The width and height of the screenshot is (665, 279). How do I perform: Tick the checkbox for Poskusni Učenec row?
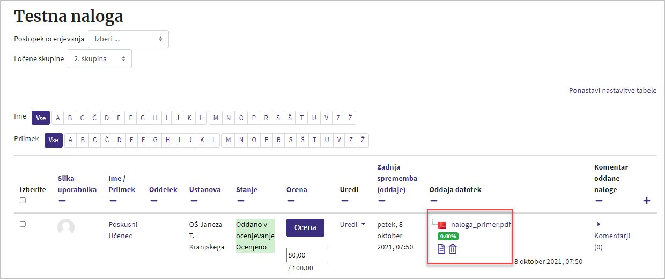[23, 224]
